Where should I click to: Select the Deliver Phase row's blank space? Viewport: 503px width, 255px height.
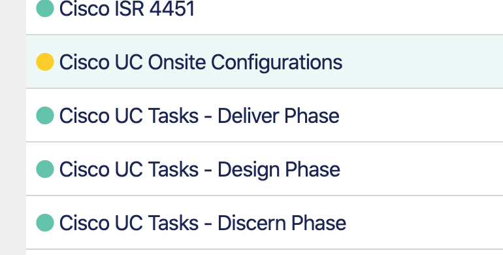pyautogui.click(x=420, y=115)
